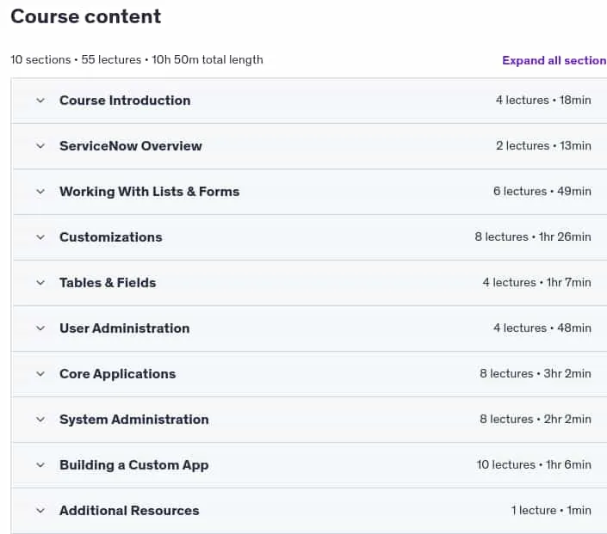607x534 pixels.
Task: Click the Core Applications section title
Action: click(x=118, y=374)
